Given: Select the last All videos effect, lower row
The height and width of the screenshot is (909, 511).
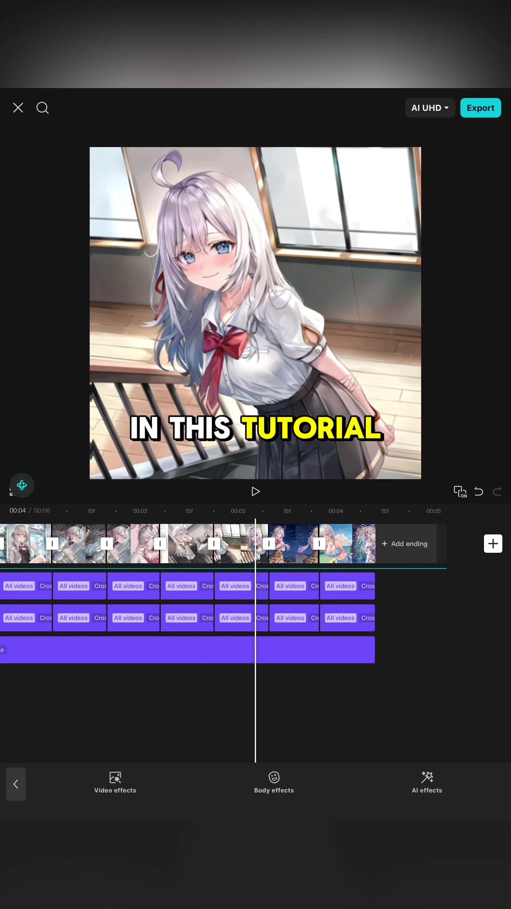Looking at the screenshot, I should tap(347, 618).
